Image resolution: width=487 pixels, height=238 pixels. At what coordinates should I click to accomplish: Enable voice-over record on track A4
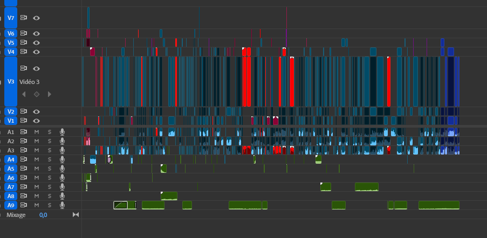pyautogui.click(x=62, y=159)
